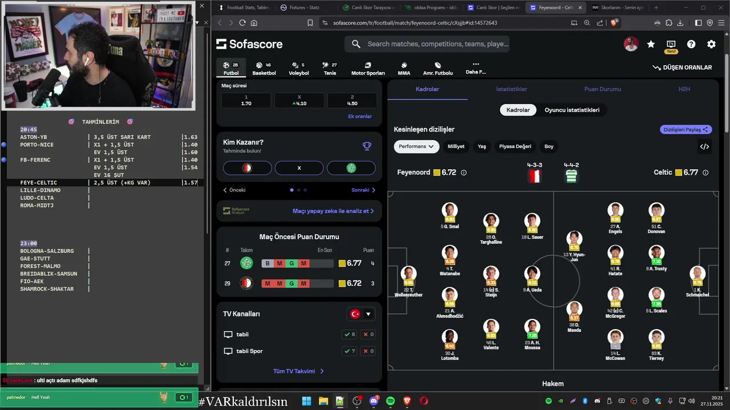This screenshot has width=730, height=410.
Task: Click the Sofascore logo
Action: click(x=249, y=44)
